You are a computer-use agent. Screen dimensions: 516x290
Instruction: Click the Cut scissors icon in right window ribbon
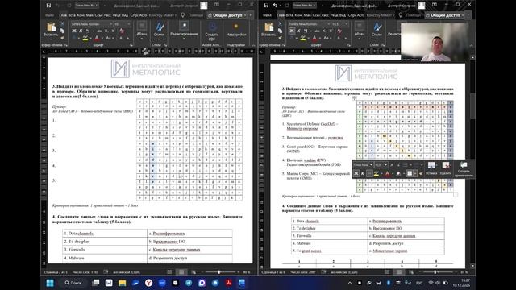click(x=280, y=24)
